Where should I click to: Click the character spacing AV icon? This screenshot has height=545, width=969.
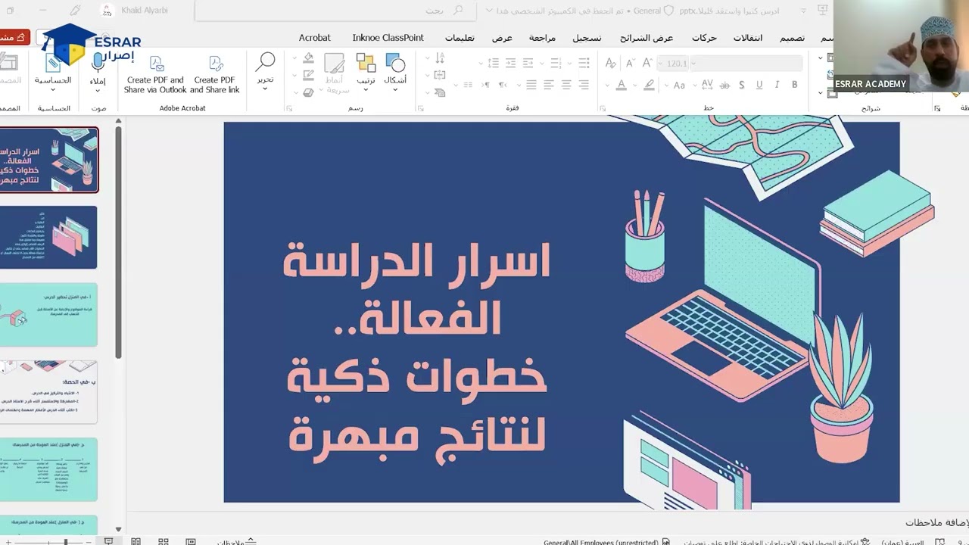click(x=708, y=85)
